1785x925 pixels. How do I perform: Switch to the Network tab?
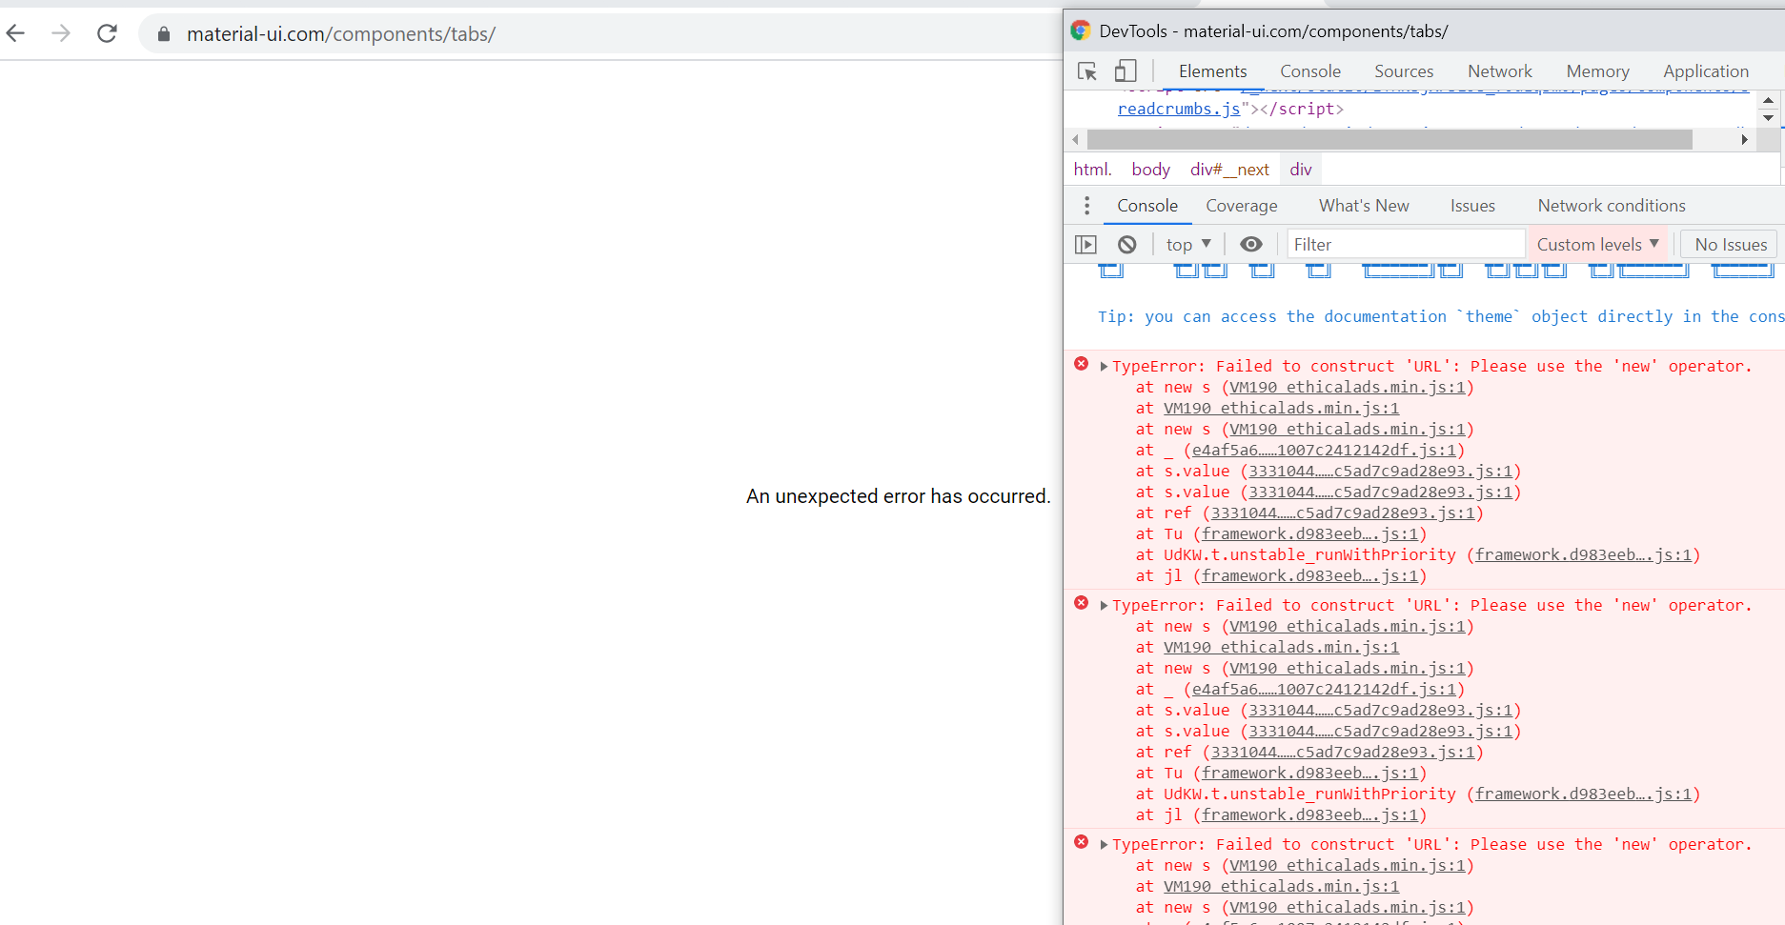1499,70
